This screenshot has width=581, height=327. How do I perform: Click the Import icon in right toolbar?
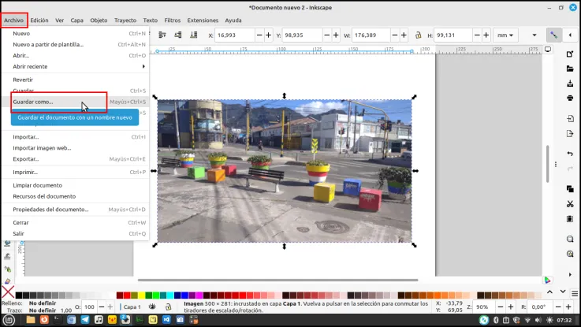coord(570,119)
